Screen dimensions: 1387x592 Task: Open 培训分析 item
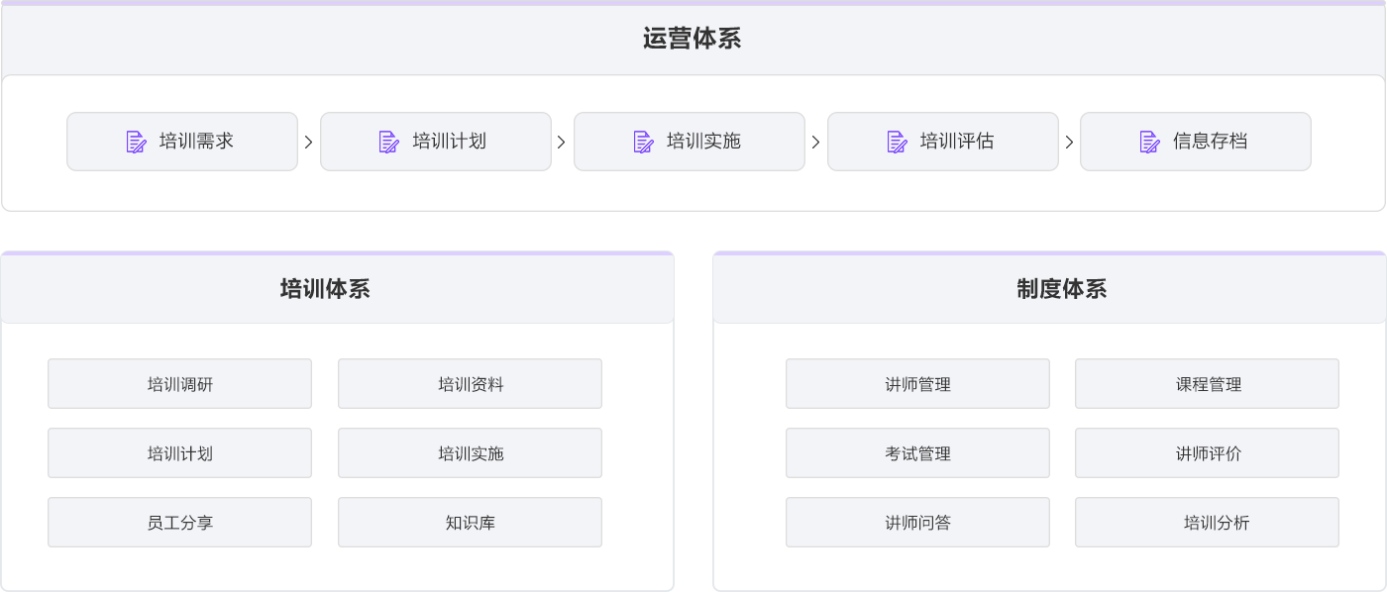1208,523
